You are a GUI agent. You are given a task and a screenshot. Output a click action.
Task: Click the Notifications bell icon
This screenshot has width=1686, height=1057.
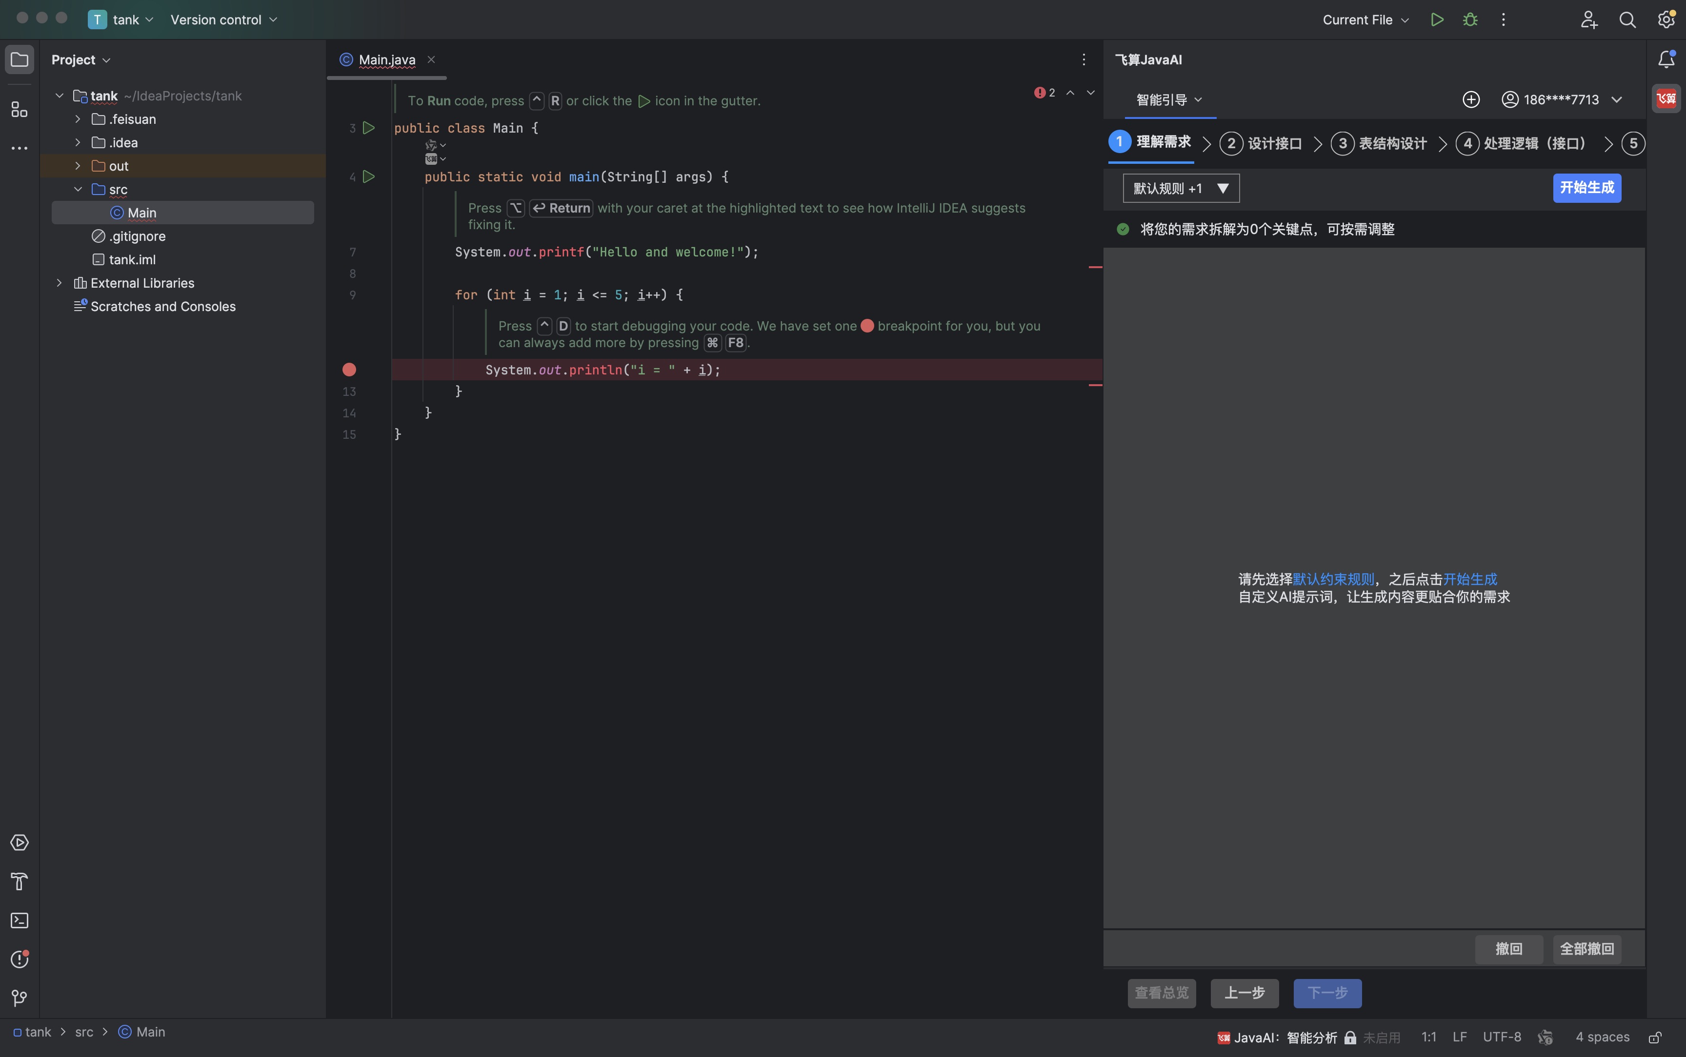(x=1666, y=59)
